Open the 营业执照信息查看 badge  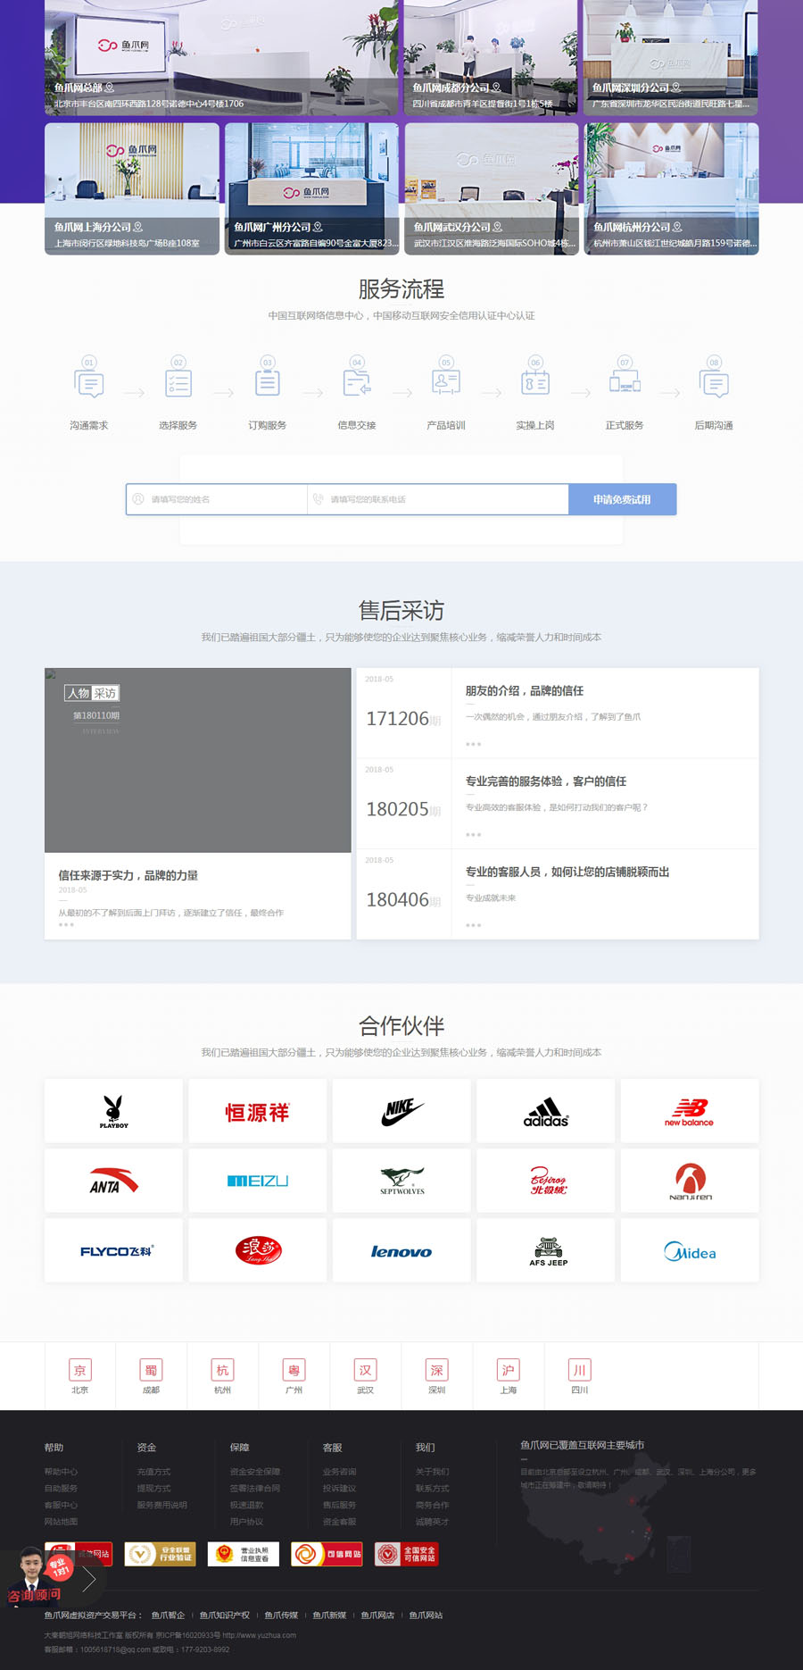point(244,1554)
